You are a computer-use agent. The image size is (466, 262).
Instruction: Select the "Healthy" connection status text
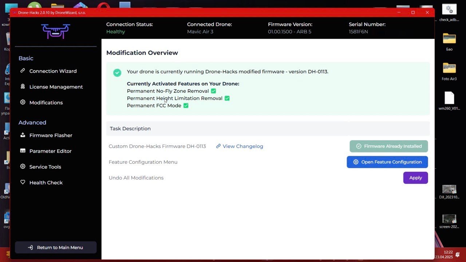116,32
